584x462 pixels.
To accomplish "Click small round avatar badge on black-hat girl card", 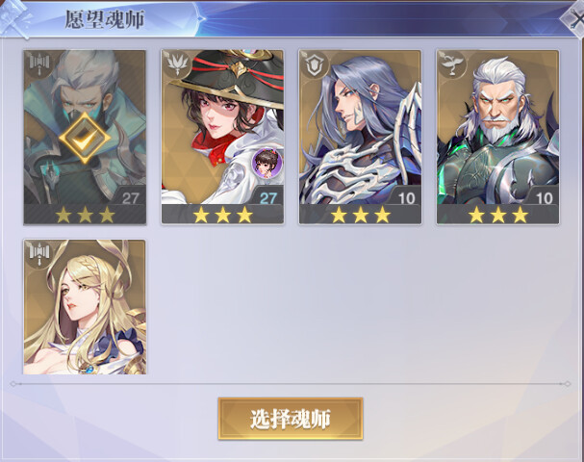I will click(x=267, y=163).
